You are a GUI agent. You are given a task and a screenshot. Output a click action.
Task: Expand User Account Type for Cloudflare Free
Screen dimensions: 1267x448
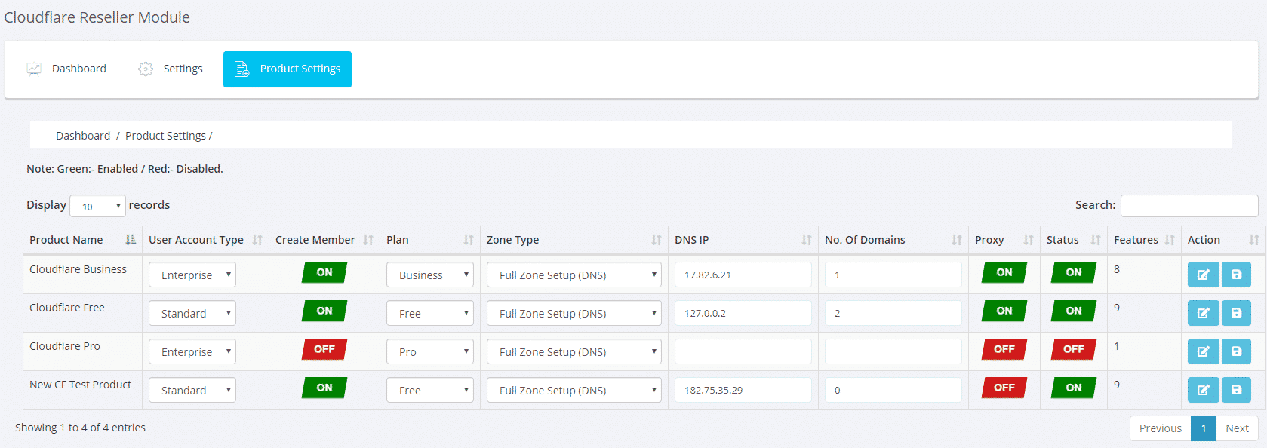pos(192,313)
